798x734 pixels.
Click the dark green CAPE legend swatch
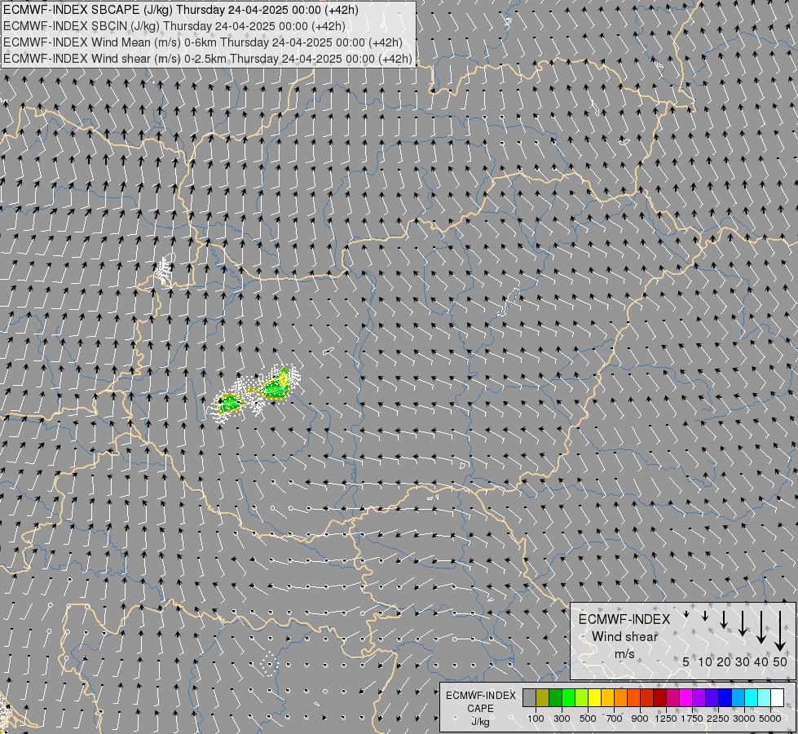click(556, 697)
